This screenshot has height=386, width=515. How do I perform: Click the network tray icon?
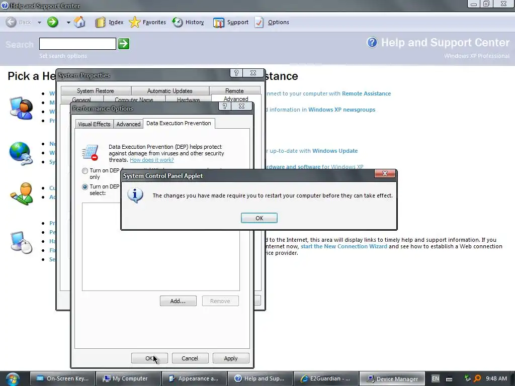tap(468, 378)
